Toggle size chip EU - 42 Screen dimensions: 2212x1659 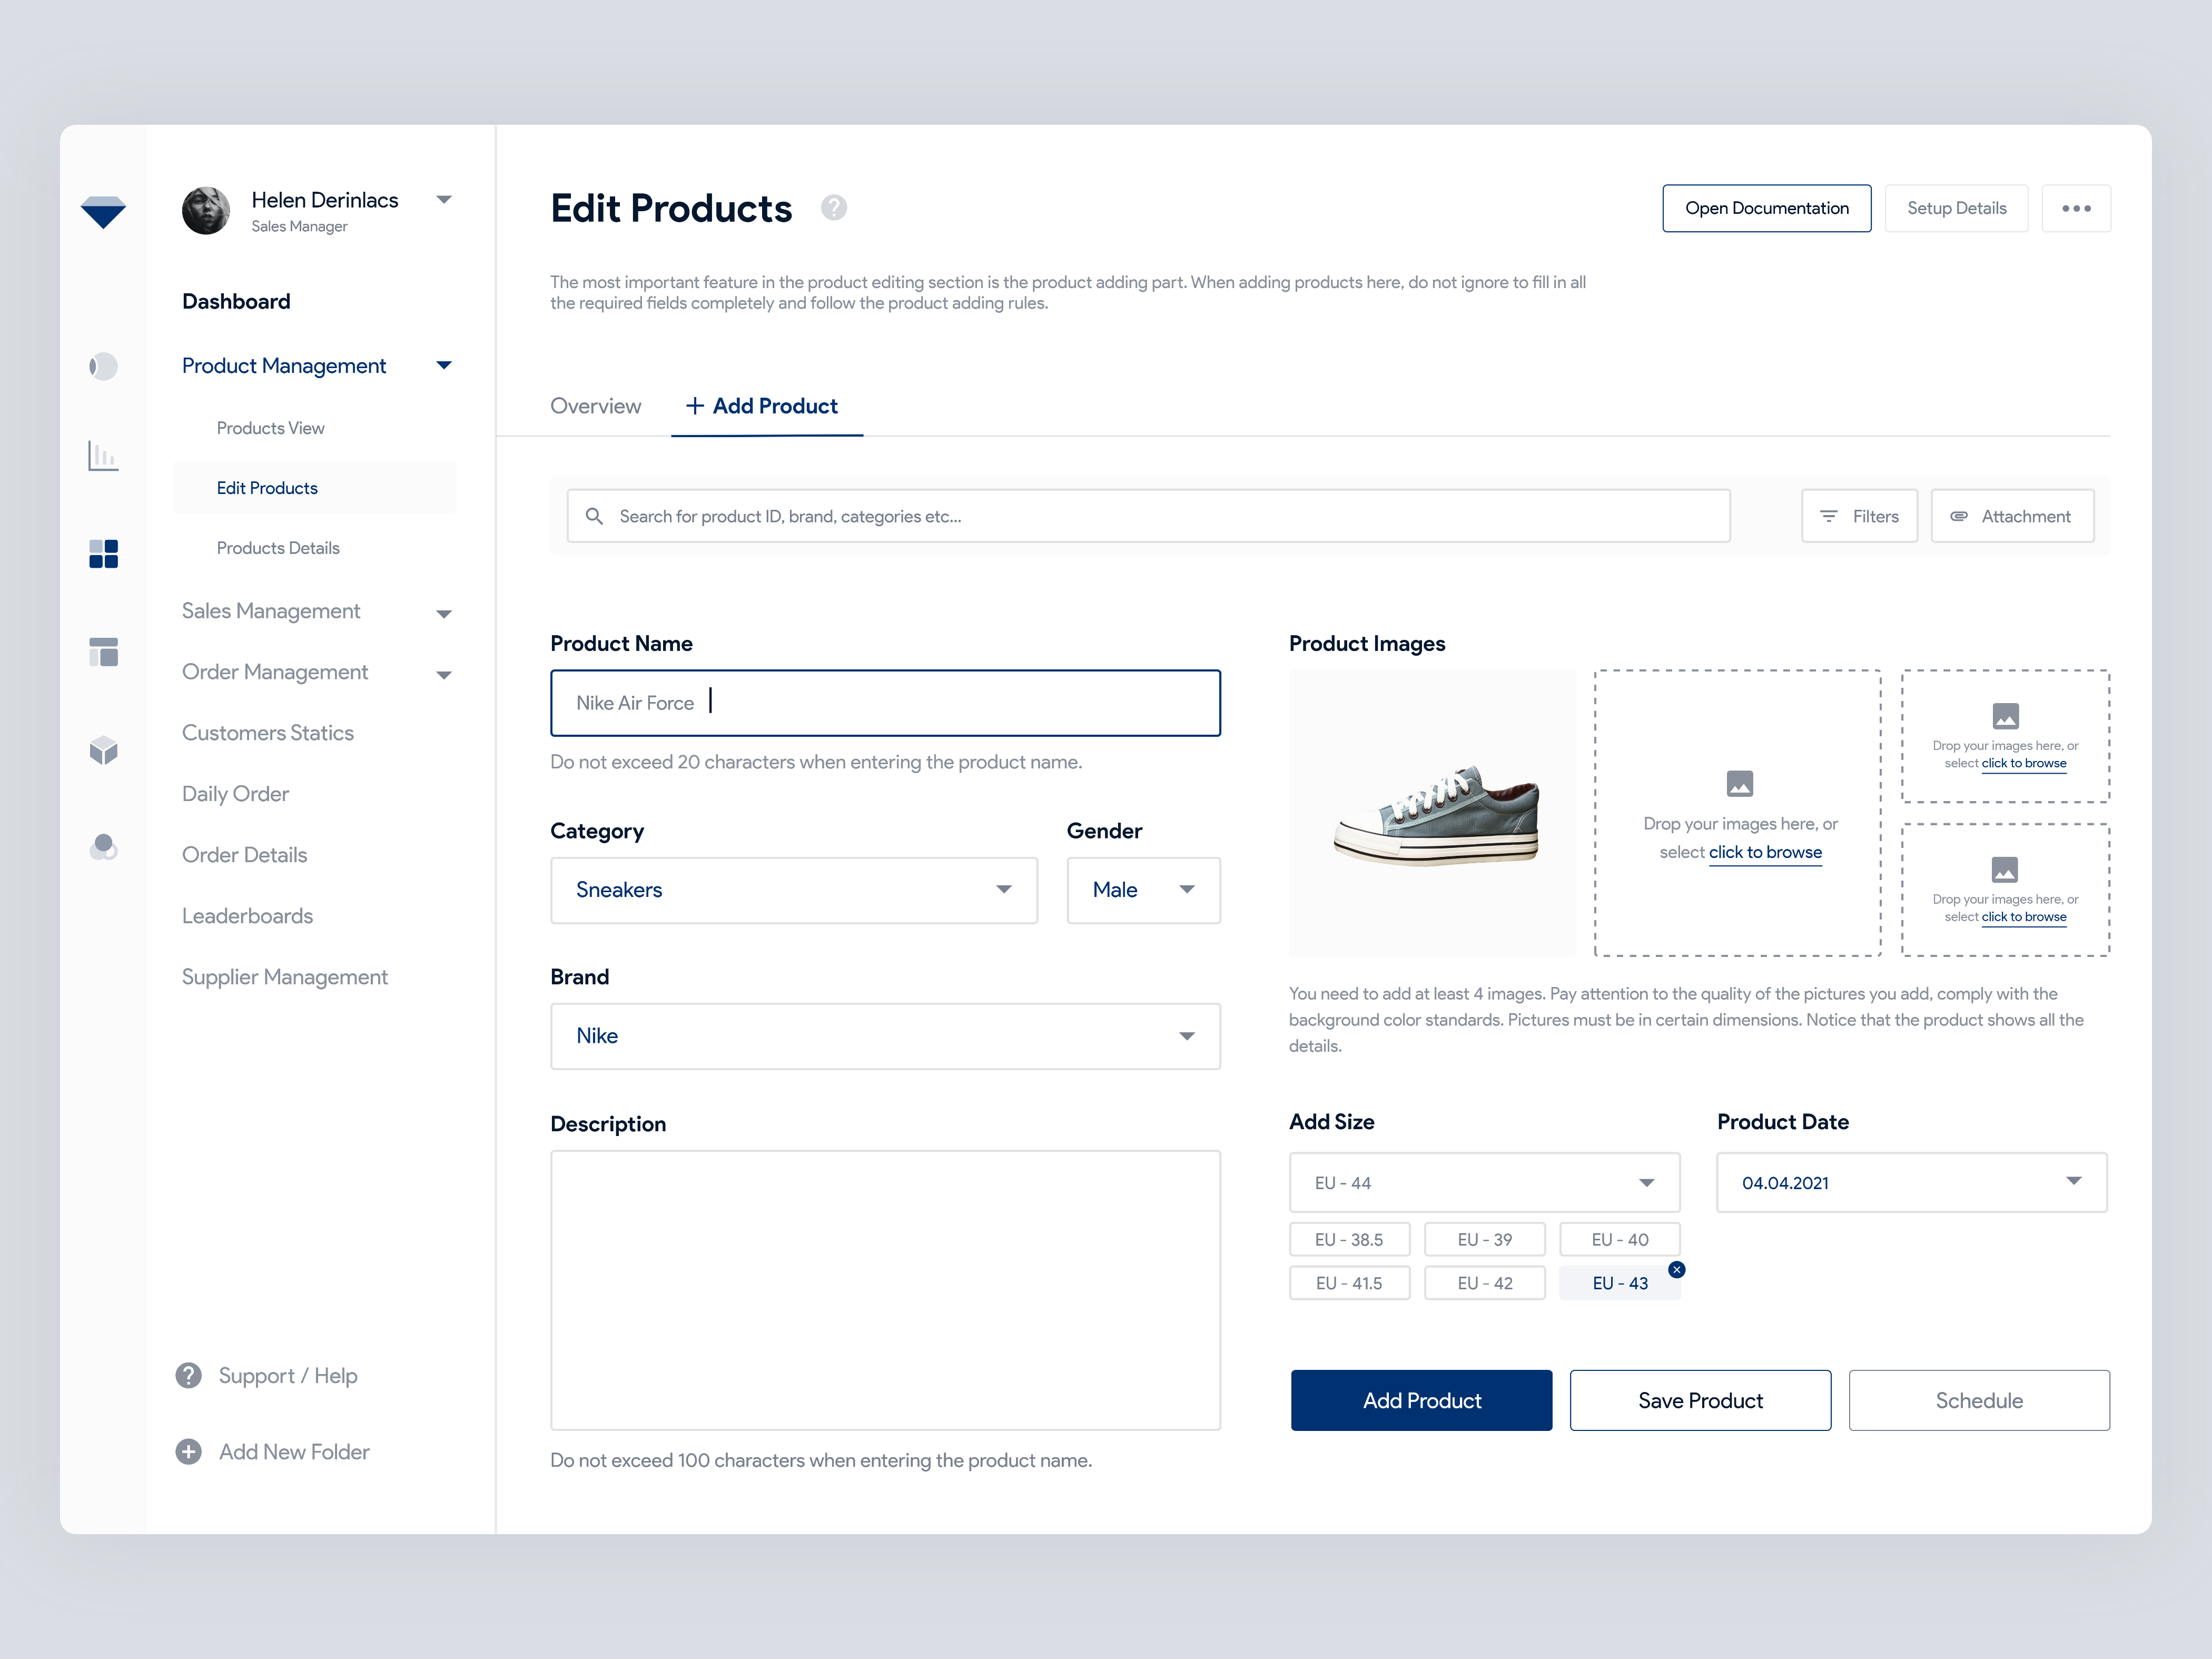[x=1484, y=1283]
